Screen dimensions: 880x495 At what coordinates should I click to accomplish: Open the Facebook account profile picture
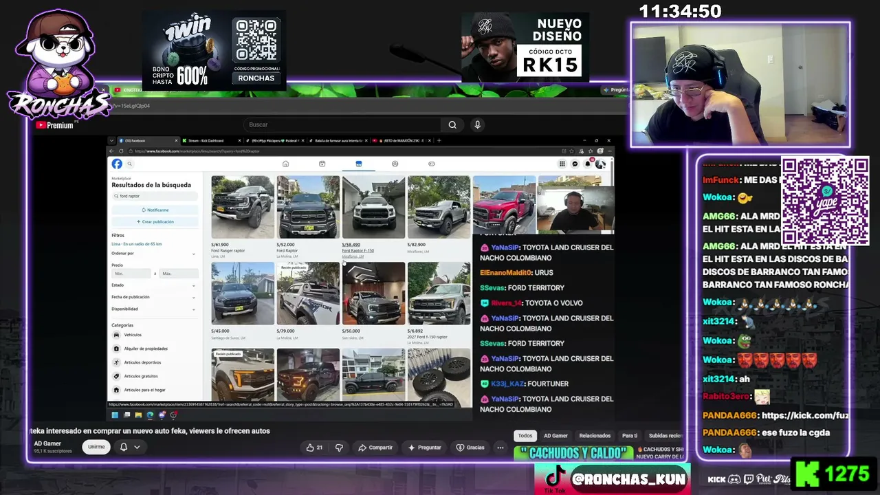pos(600,164)
